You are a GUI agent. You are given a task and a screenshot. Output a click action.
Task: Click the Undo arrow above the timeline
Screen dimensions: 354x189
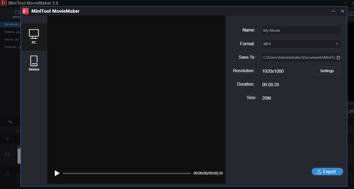(10, 122)
